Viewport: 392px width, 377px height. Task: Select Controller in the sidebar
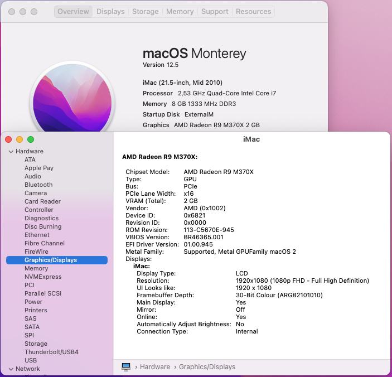click(38, 210)
